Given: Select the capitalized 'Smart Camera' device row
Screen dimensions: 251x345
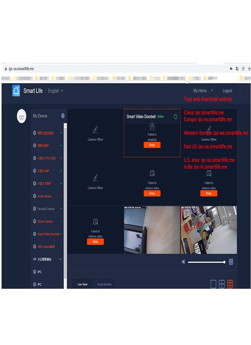Looking at the screenshot, I should click(x=47, y=221).
